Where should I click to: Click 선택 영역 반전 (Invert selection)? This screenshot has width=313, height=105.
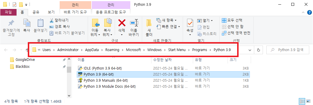coord(236,33)
